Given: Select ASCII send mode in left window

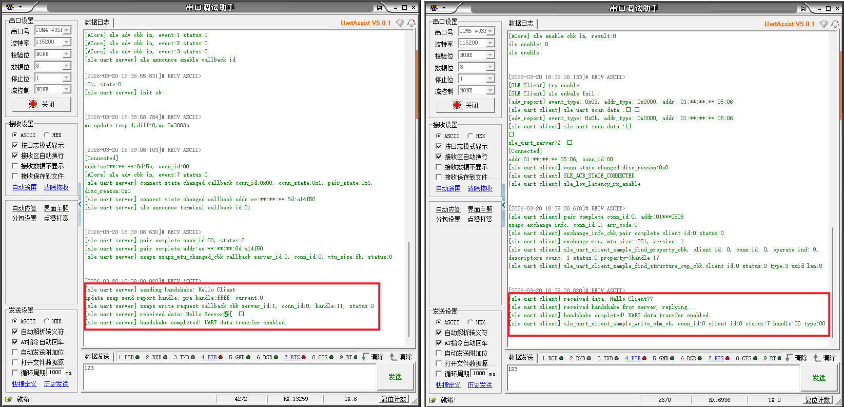Looking at the screenshot, I should (24, 321).
